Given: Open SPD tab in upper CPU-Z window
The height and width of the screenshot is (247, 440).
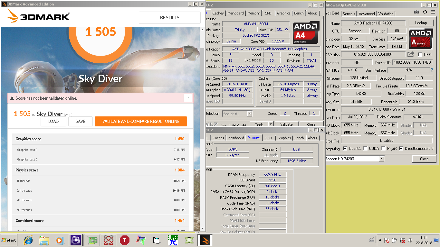Looking at the screenshot, I should point(268,13).
